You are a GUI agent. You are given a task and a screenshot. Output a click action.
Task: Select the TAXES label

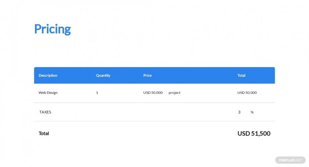[45, 112]
